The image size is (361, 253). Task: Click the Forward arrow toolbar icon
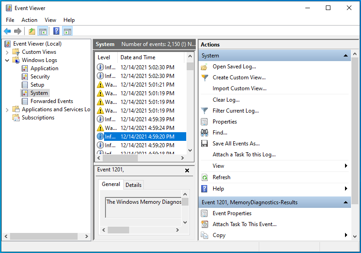click(x=18, y=31)
